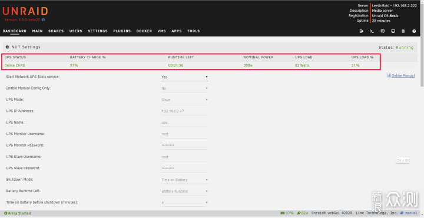Click footer battery icon showing 97%
This screenshot has width=424, height=218.
click(x=282, y=213)
